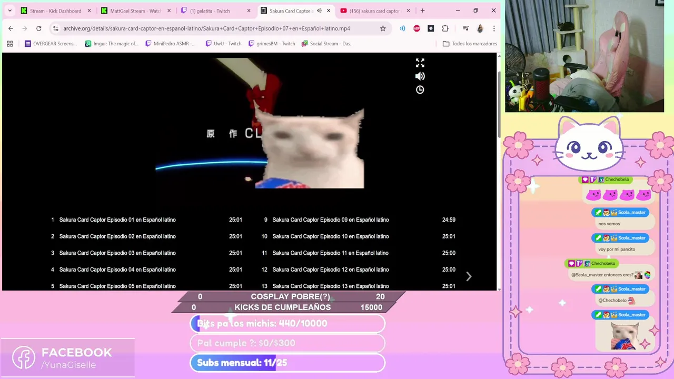Viewport: 674px width, 379px height.
Task: Close the active Sakura Card Captor tab
Action: pos(329,11)
